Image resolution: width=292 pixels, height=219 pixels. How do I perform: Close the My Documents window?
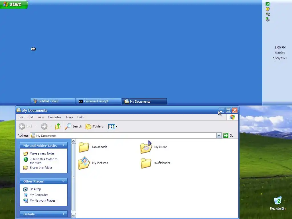click(x=235, y=110)
